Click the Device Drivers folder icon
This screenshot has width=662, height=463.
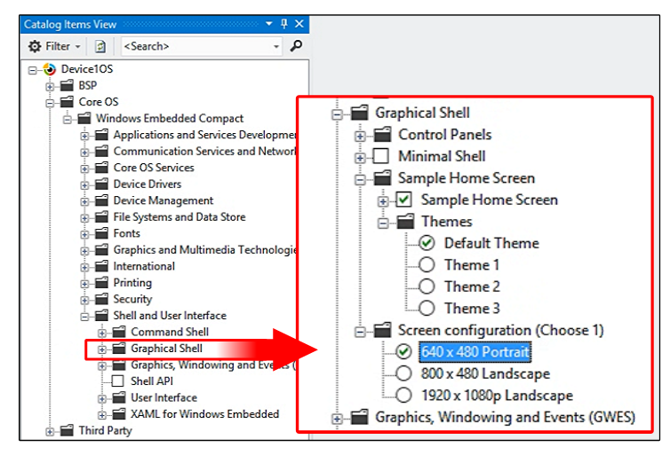pyautogui.click(x=101, y=184)
